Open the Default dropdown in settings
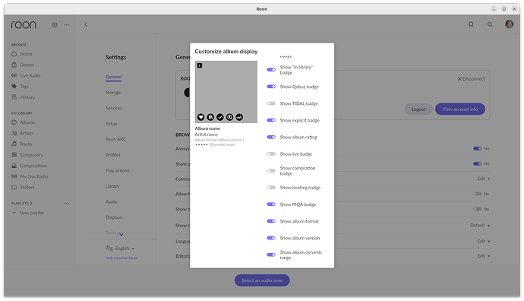The height and width of the screenshot is (301, 524). [x=480, y=226]
